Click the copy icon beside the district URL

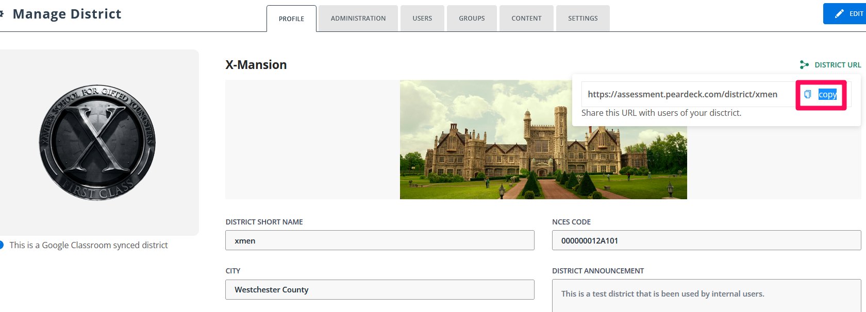pyautogui.click(x=808, y=94)
